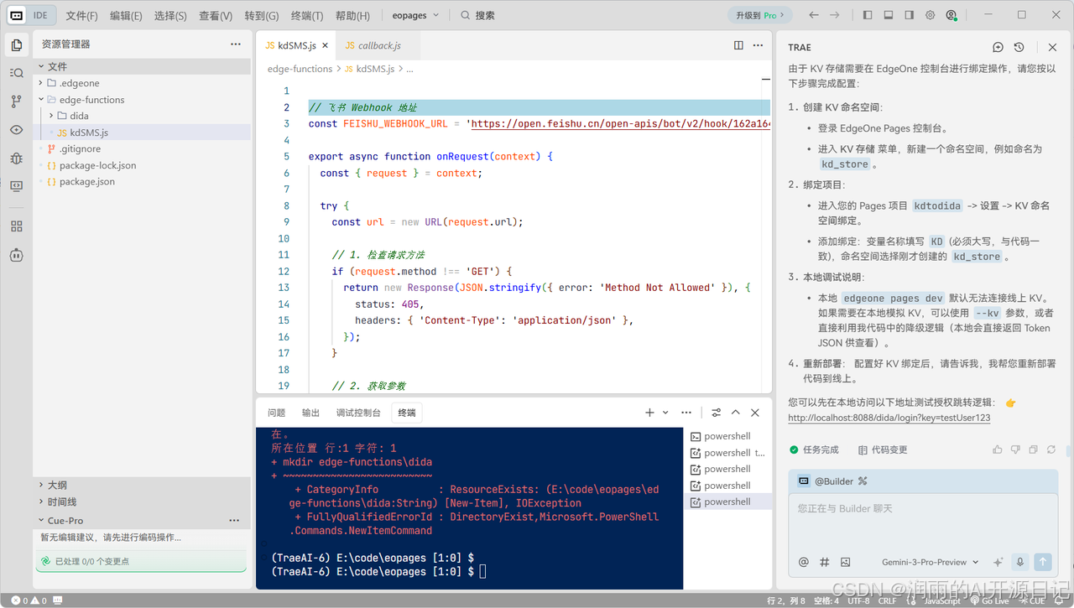Copy the response with copy icon
Image resolution: width=1074 pixels, height=608 pixels.
tap(1033, 450)
